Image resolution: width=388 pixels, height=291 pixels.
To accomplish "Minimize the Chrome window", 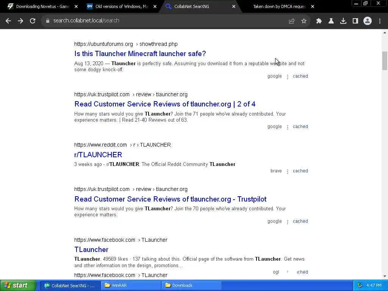I will [x=356, y=3].
